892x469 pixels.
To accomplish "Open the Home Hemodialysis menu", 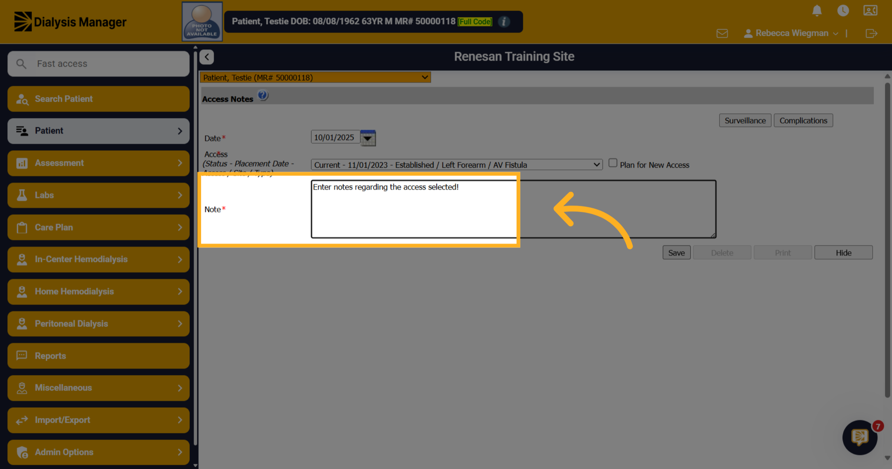I will pos(98,292).
